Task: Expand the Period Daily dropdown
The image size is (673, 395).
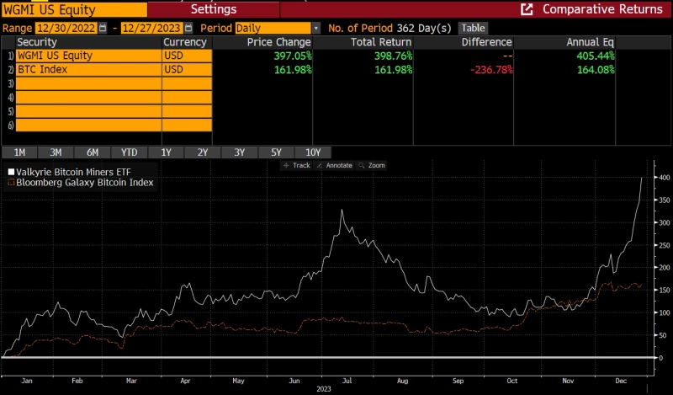Action: [x=315, y=28]
